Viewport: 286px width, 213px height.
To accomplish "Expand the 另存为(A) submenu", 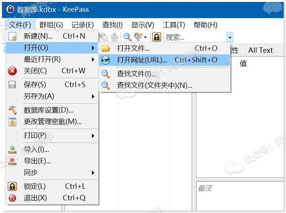I will pos(52,96).
